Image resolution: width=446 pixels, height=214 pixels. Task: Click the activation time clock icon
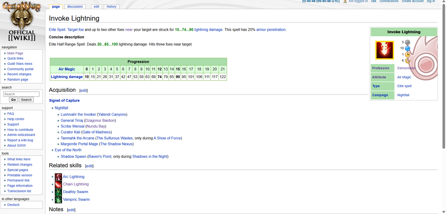point(407,54)
